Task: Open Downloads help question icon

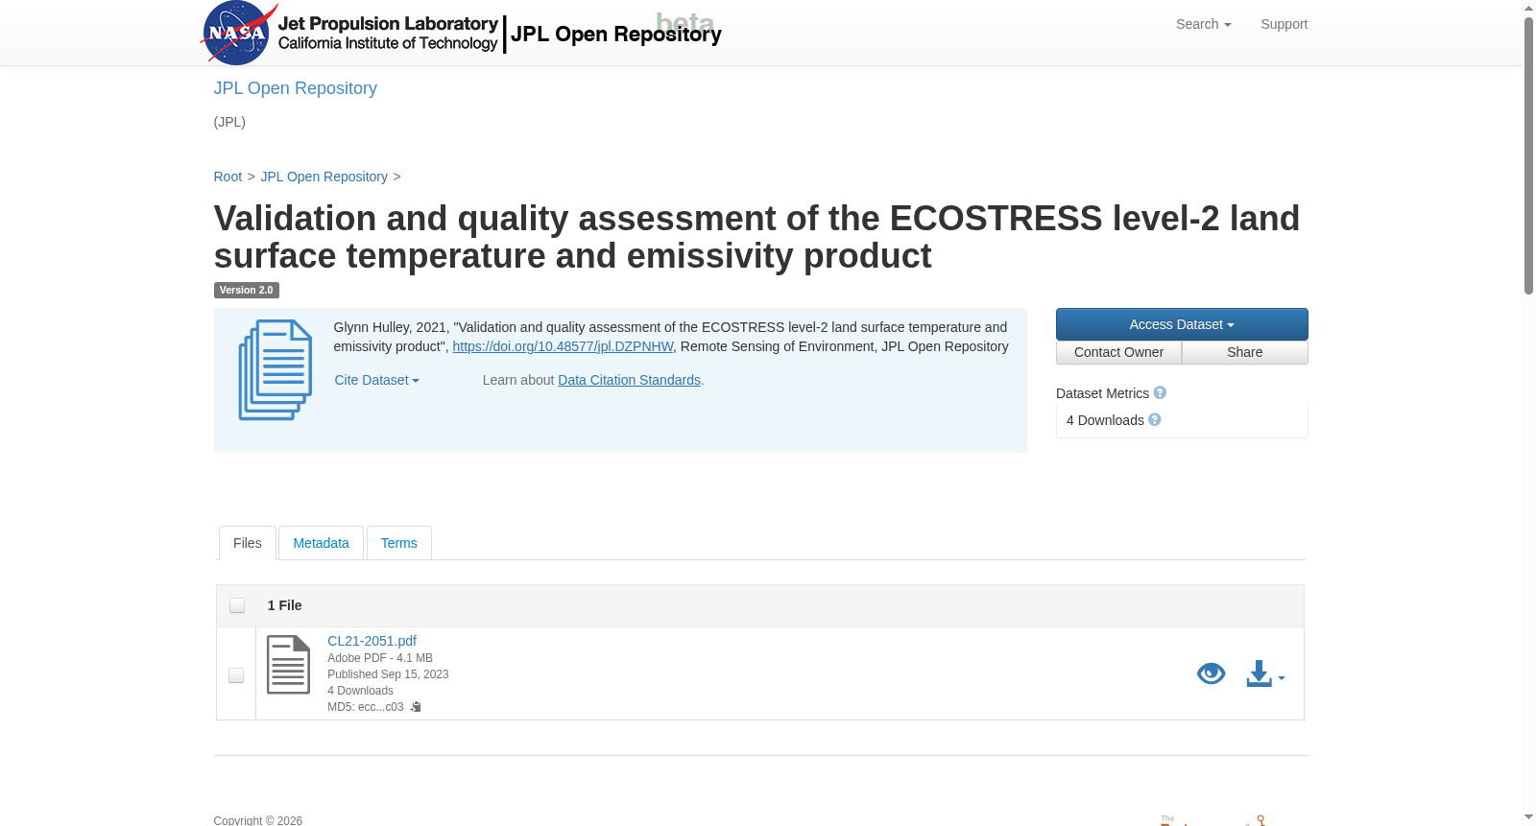Action: point(1155,420)
